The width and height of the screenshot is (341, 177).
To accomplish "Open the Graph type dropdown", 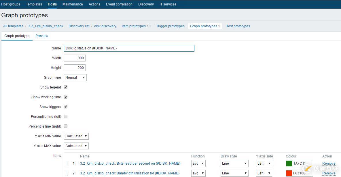I will click(75, 78).
